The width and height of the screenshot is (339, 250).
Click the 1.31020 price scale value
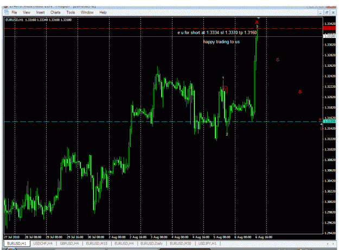[x=330, y=150]
